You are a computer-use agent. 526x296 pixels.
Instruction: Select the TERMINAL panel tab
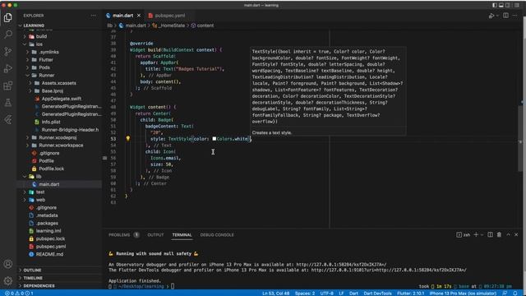(x=182, y=235)
